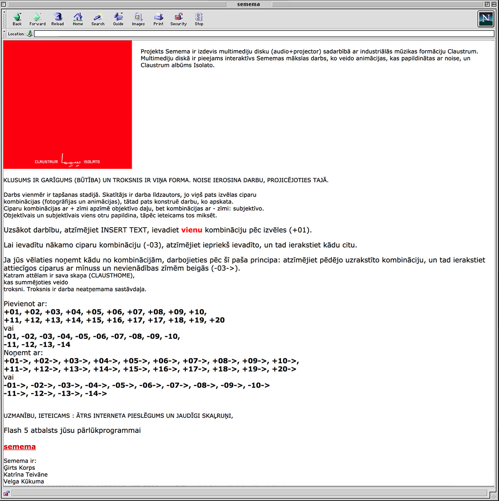Click the sentence starting "Uzsākot darbību"
499x501 pixels.
pos(158,230)
